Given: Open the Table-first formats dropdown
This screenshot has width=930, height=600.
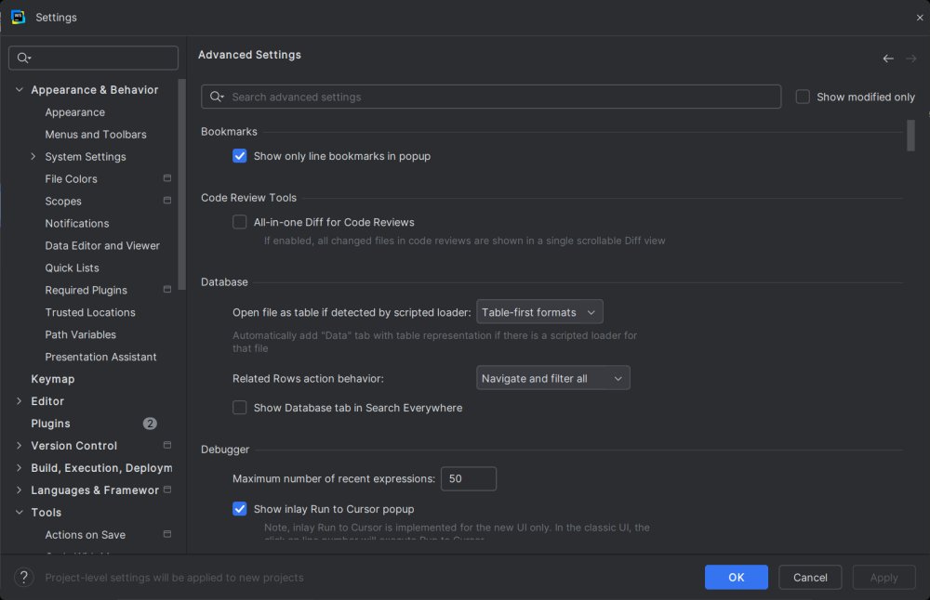Looking at the screenshot, I should coord(539,312).
